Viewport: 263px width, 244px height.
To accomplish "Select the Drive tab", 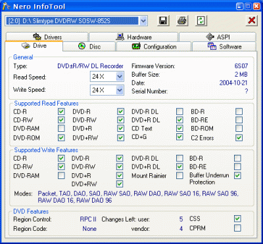I will [34, 46].
